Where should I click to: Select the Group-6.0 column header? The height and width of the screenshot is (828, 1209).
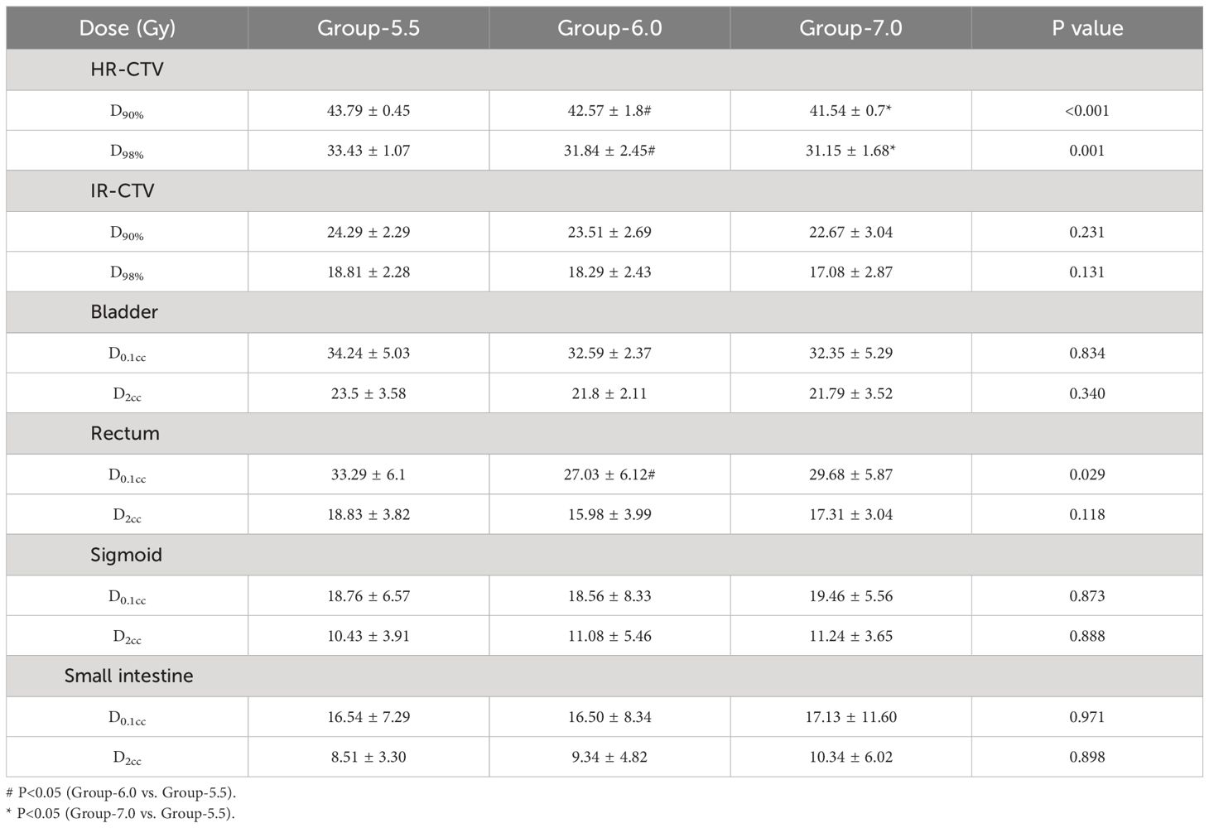tap(609, 28)
